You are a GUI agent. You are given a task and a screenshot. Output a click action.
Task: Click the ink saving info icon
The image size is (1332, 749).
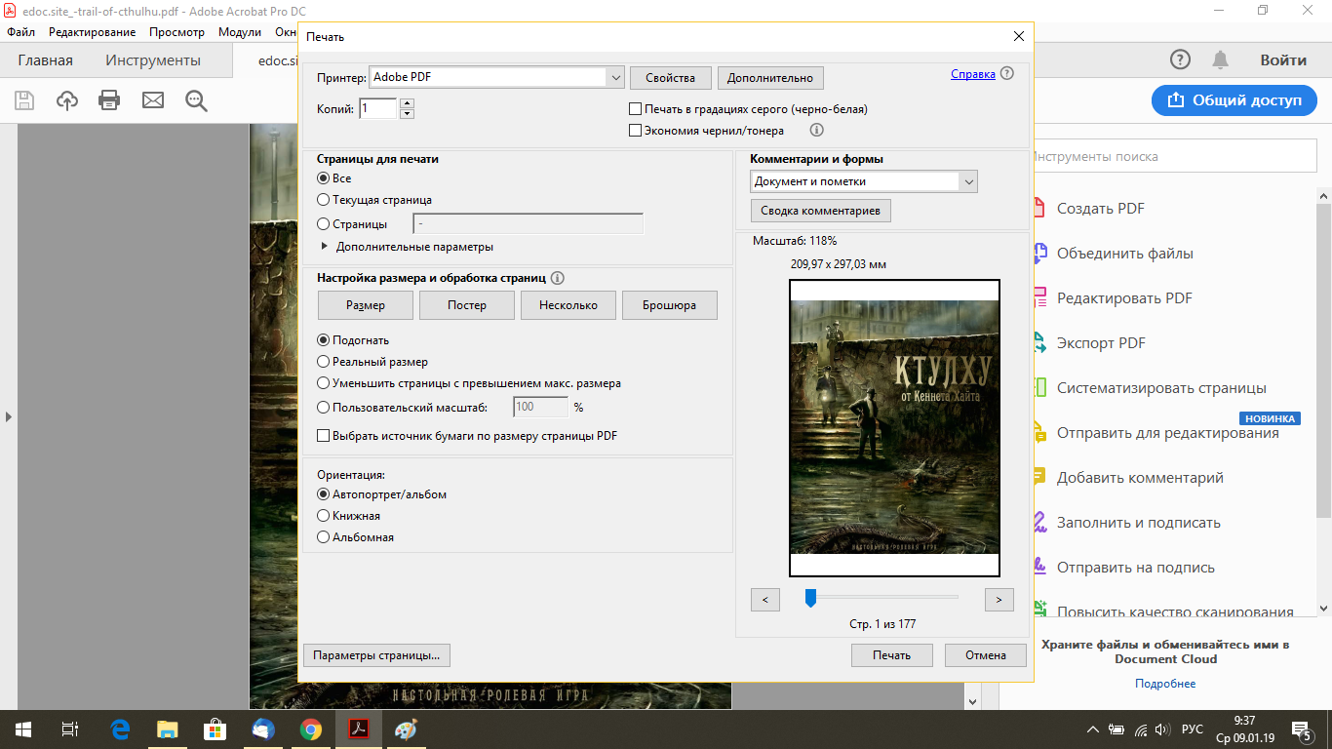coord(817,130)
